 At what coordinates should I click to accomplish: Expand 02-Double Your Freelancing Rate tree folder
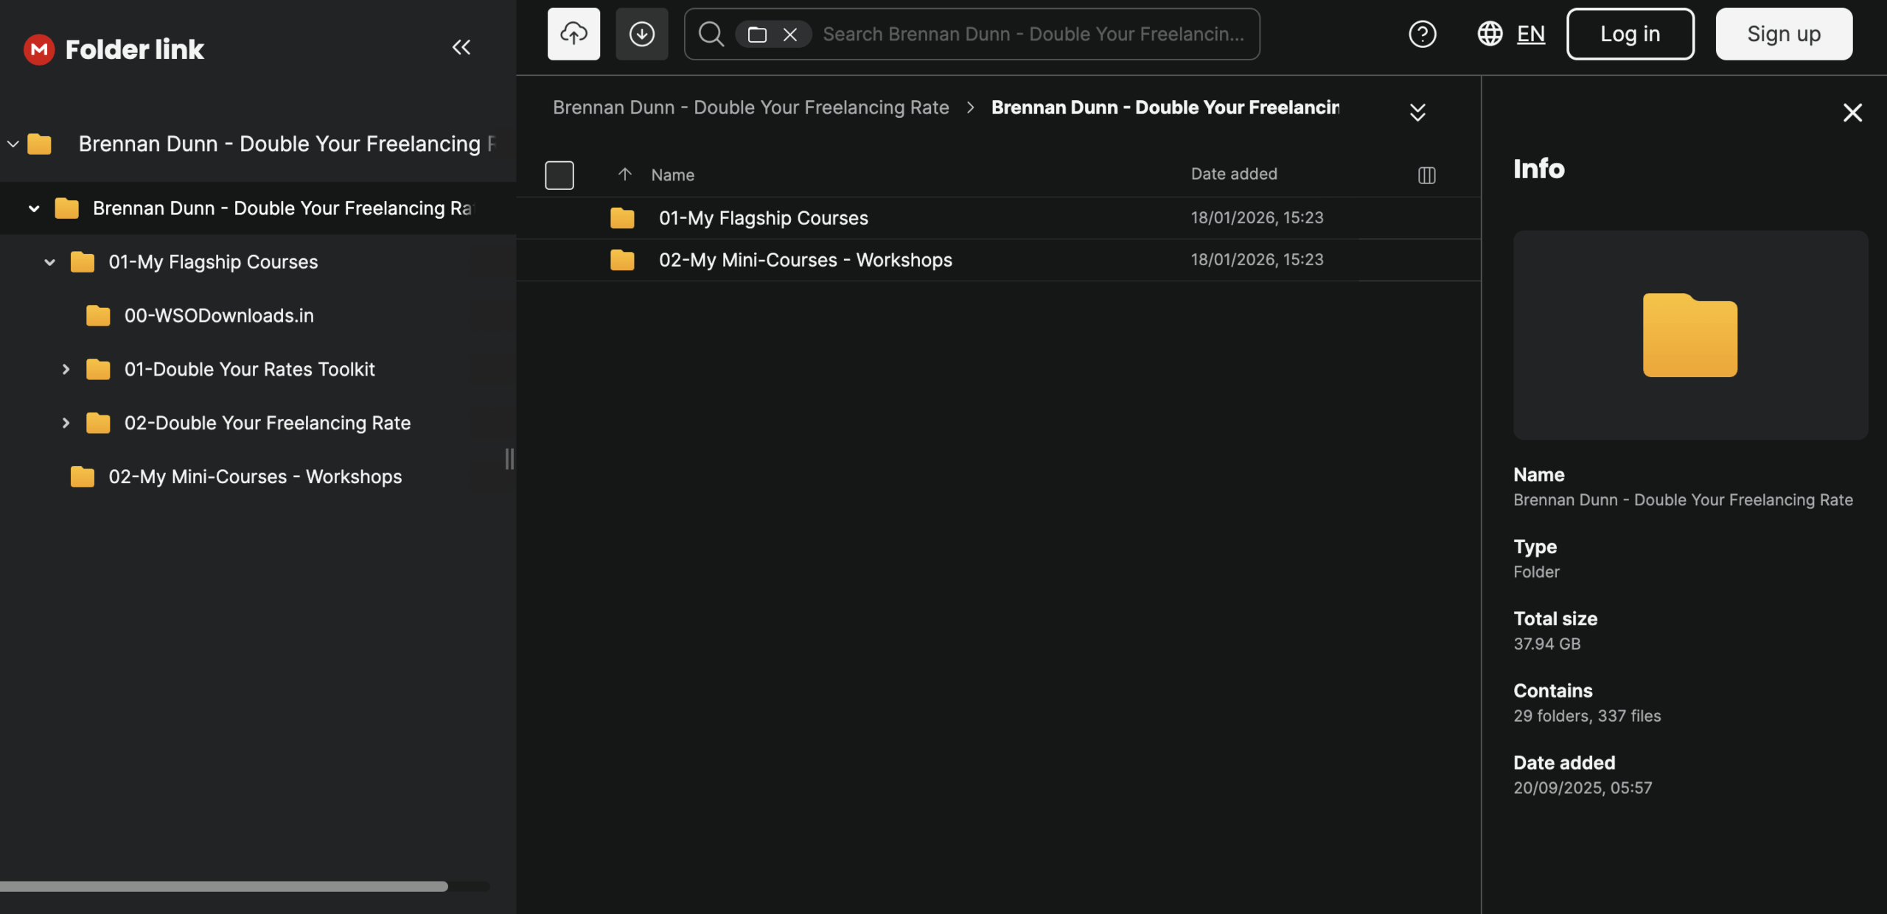pyautogui.click(x=66, y=423)
